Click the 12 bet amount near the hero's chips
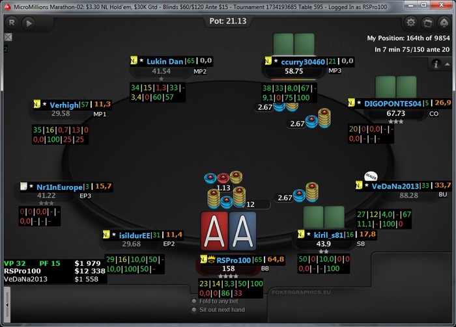456x327 pixels. click(x=250, y=204)
